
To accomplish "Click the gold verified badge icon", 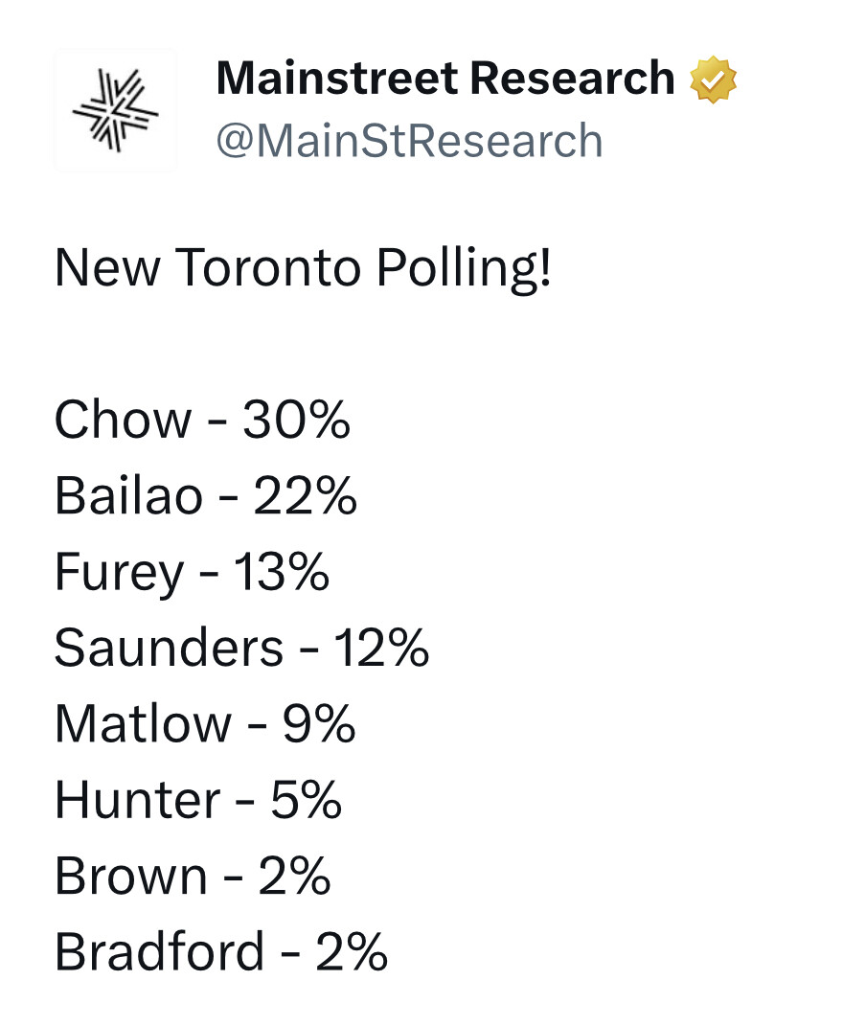I will coord(713,80).
